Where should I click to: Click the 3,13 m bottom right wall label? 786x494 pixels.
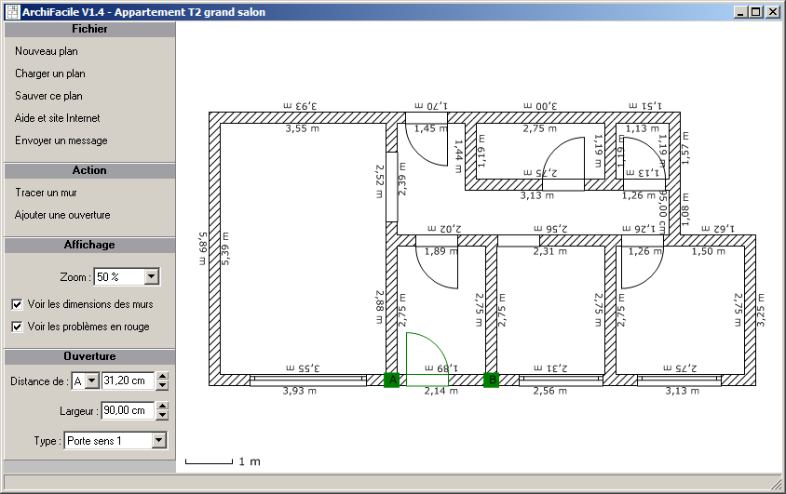click(683, 391)
